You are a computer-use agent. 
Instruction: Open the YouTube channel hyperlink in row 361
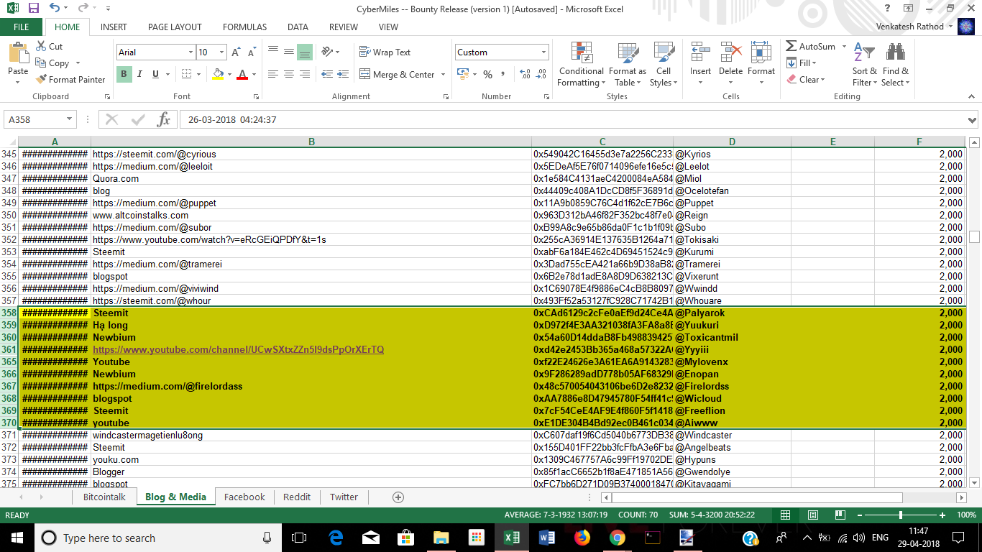click(238, 349)
